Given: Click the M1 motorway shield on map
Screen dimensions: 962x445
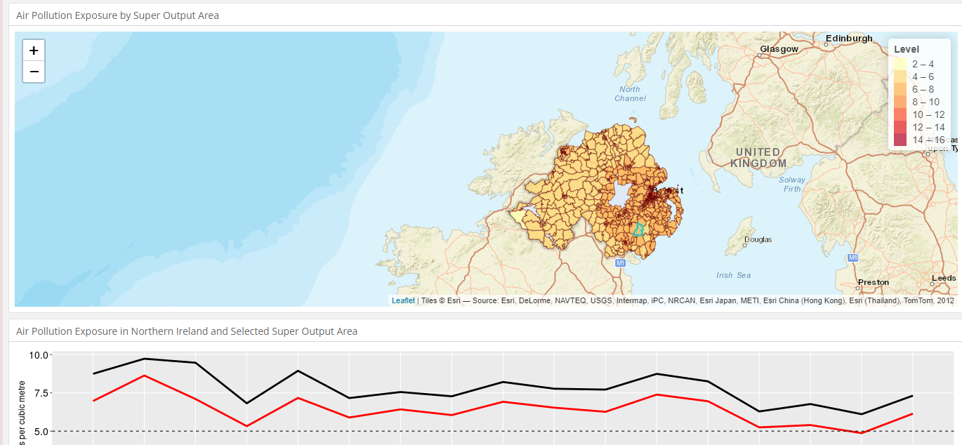Looking at the screenshot, I should 620,263.
